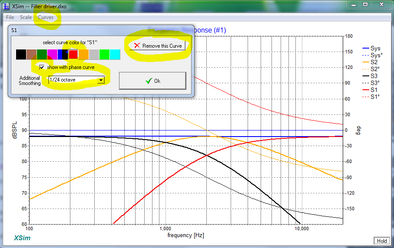
Task: Select the Sys legend entry
Action: coord(371,48)
